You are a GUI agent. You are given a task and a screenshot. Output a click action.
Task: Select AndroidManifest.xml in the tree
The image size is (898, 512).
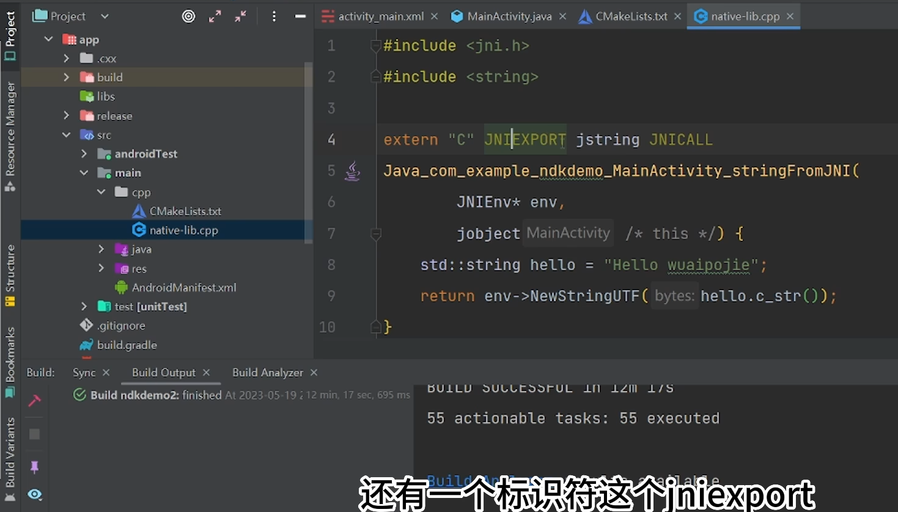pos(176,287)
